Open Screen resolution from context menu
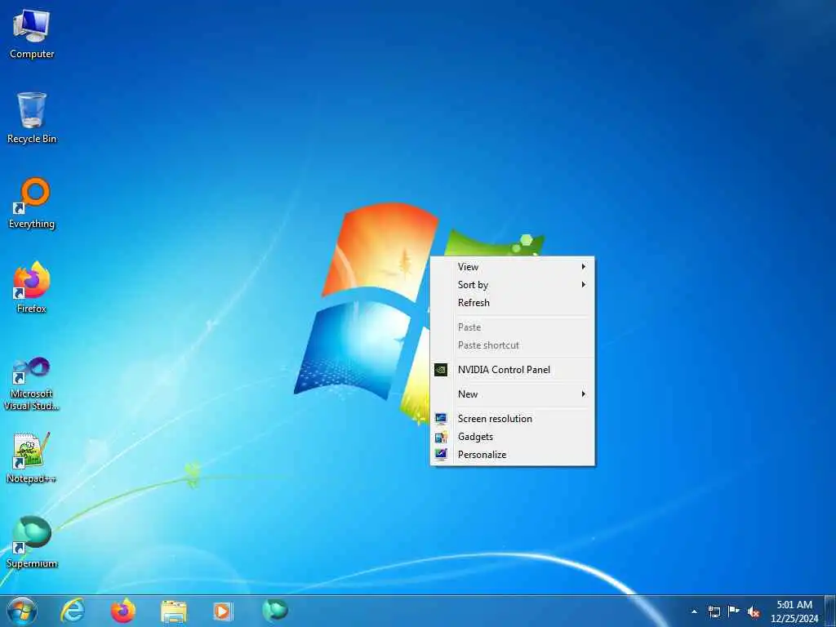Viewport: 836px width, 627px height. tap(513, 419)
